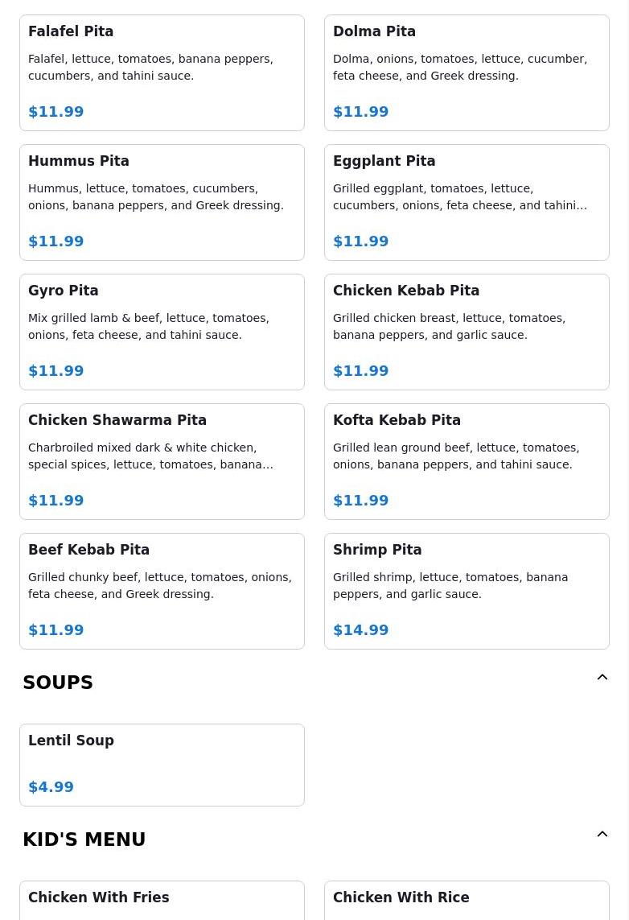Viewport: 629px width, 920px height.
Task: Pick the Beef Kebab Pita card
Action: [x=162, y=591]
